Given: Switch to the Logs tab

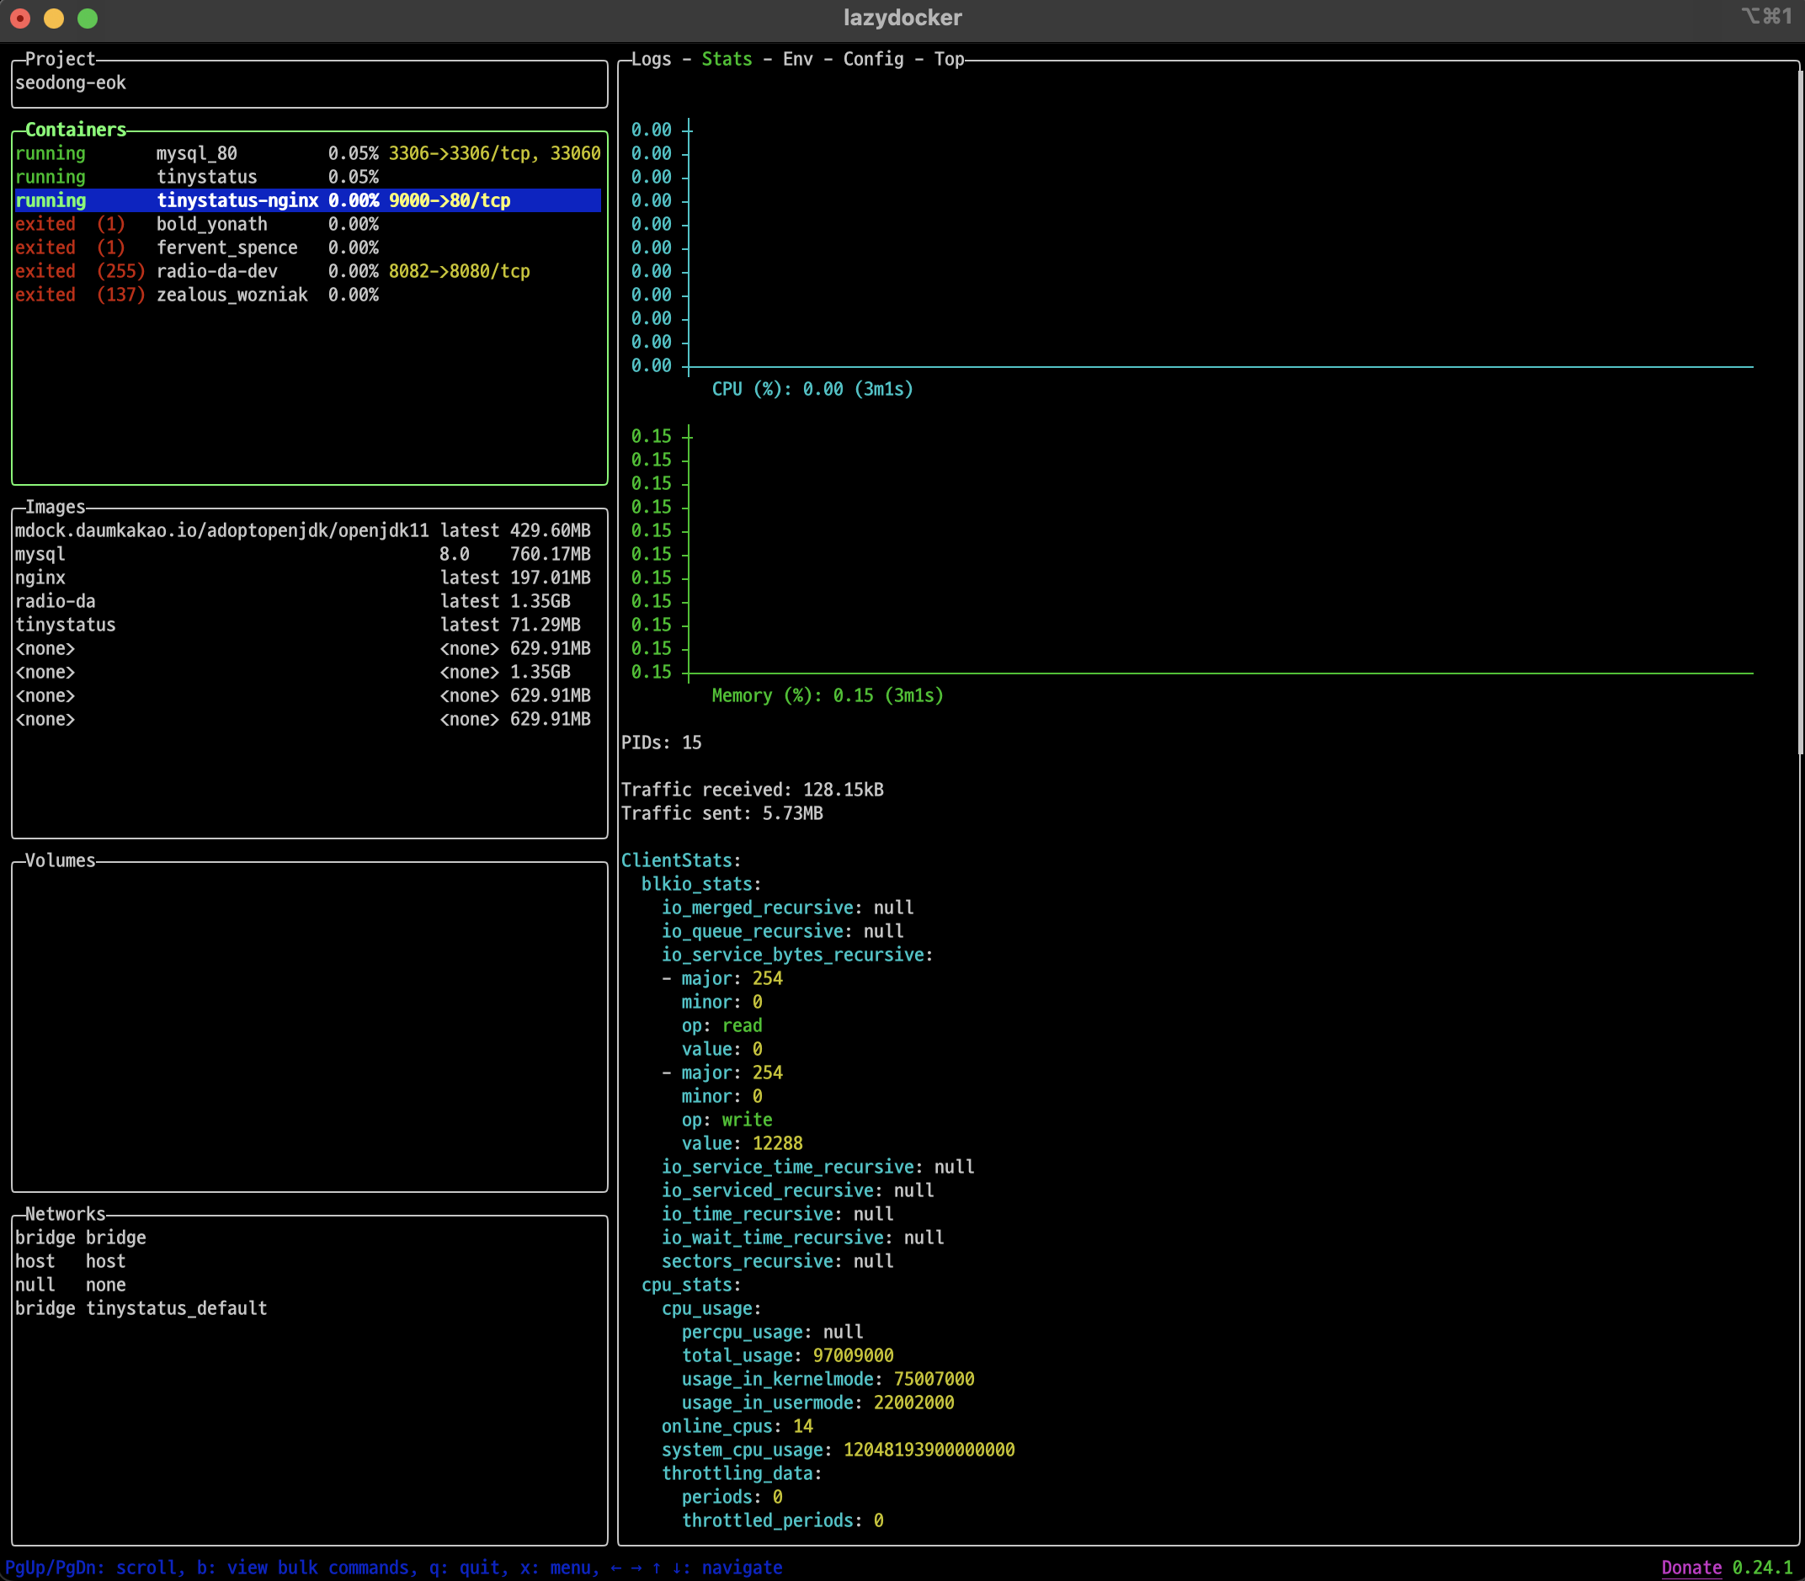Looking at the screenshot, I should click(650, 59).
